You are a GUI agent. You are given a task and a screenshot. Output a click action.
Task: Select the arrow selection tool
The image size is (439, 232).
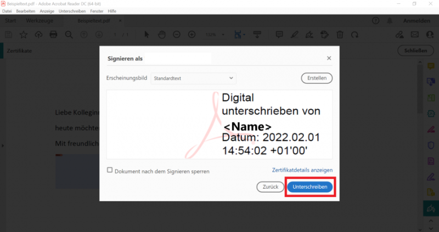tap(147, 34)
